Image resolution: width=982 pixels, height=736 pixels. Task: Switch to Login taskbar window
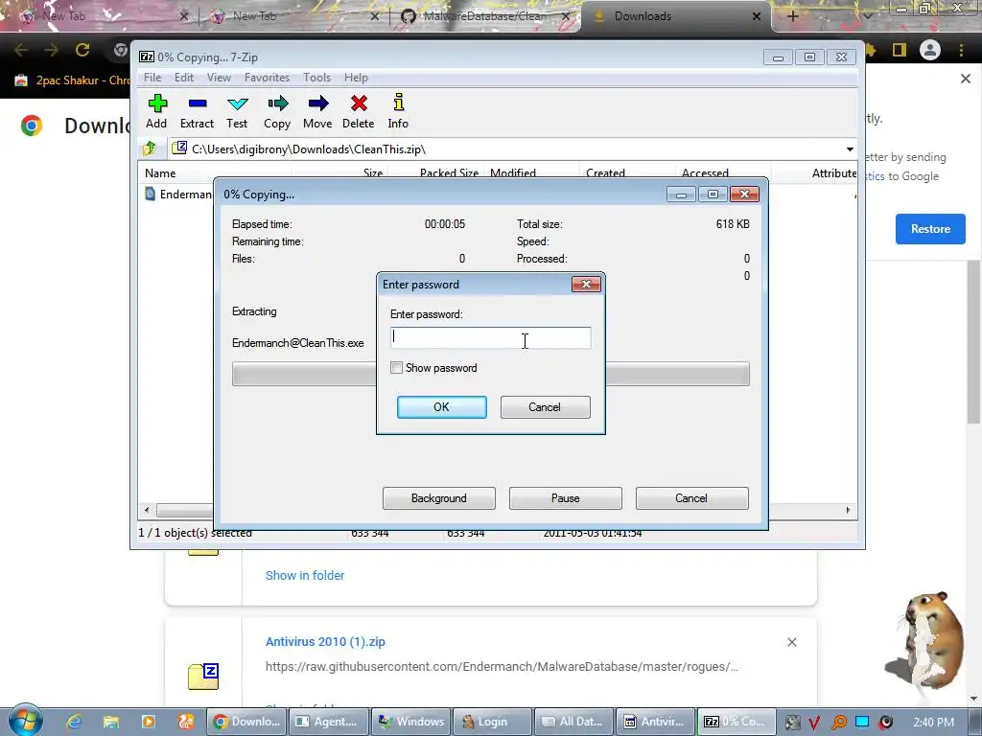492,722
